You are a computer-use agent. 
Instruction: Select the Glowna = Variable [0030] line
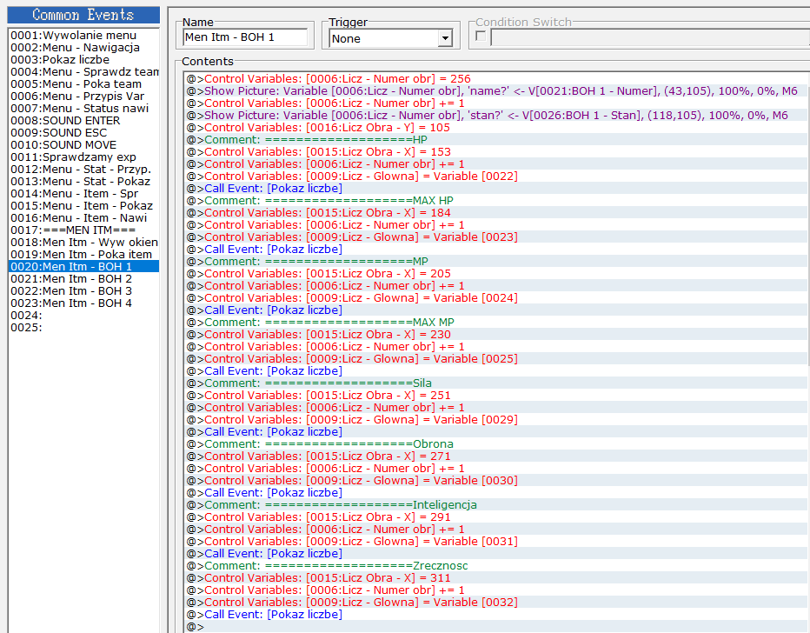495,481
